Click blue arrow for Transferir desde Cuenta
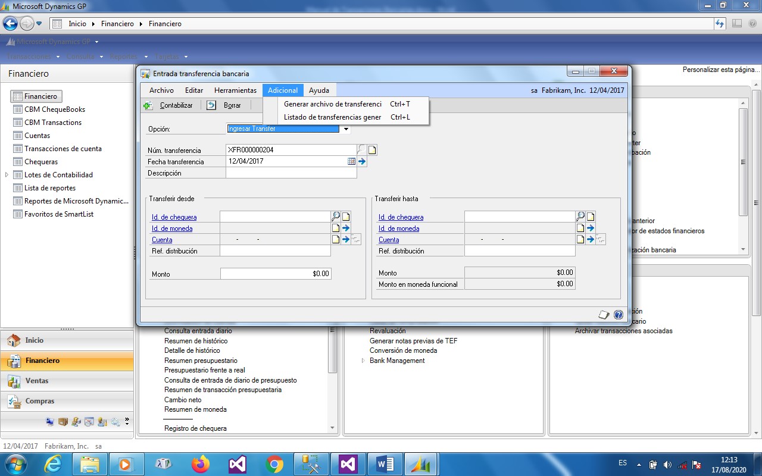Image resolution: width=762 pixels, height=476 pixels. click(346, 239)
